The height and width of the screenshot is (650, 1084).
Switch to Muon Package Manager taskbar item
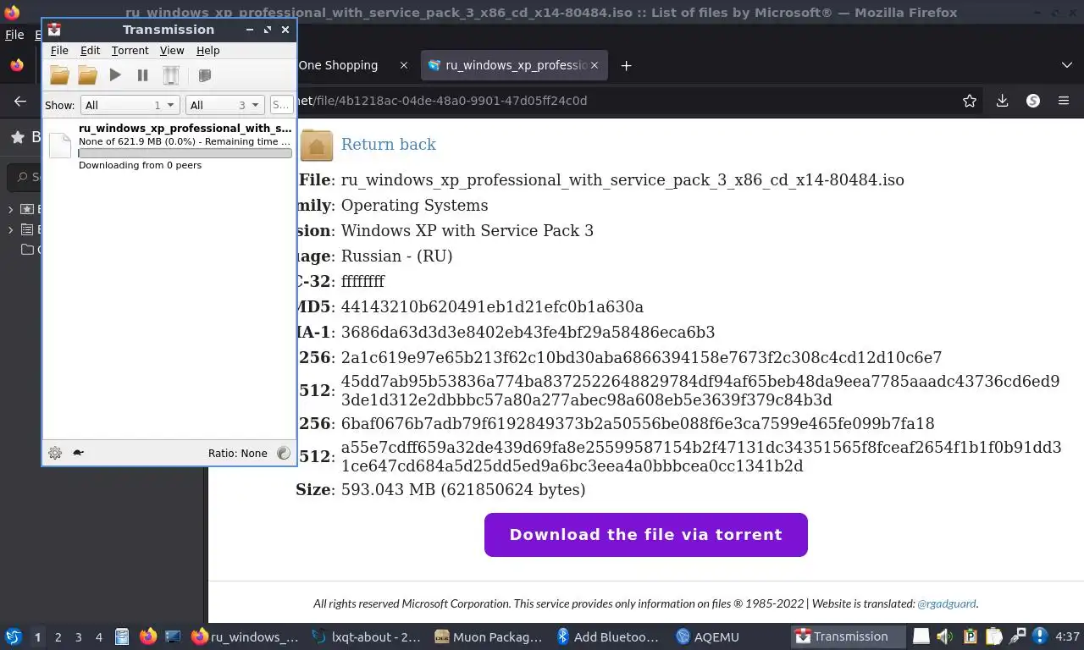pyautogui.click(x=489, y=636)
